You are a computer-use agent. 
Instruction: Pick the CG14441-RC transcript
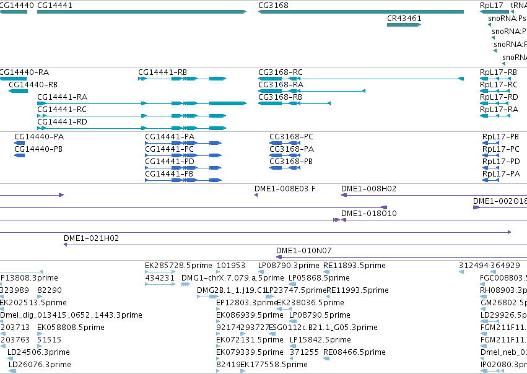point(132,116)
